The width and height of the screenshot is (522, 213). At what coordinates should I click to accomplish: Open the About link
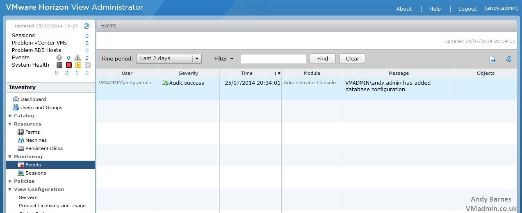[x=404, y=9]
